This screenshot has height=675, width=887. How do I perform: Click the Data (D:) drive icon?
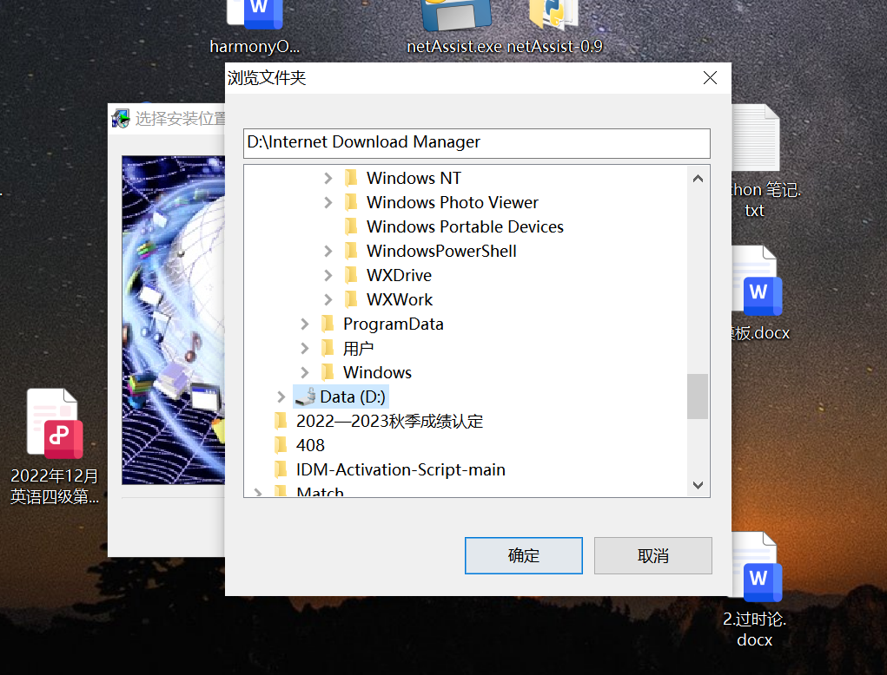point(306,397)
